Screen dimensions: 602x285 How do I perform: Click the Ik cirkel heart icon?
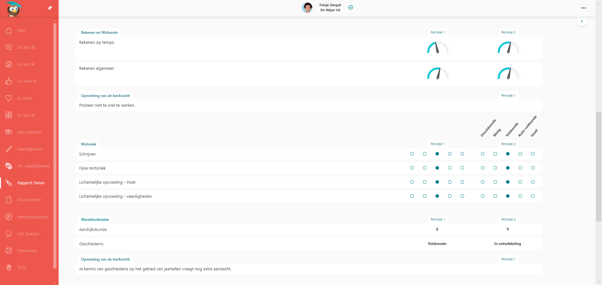(x=9, y=98)
